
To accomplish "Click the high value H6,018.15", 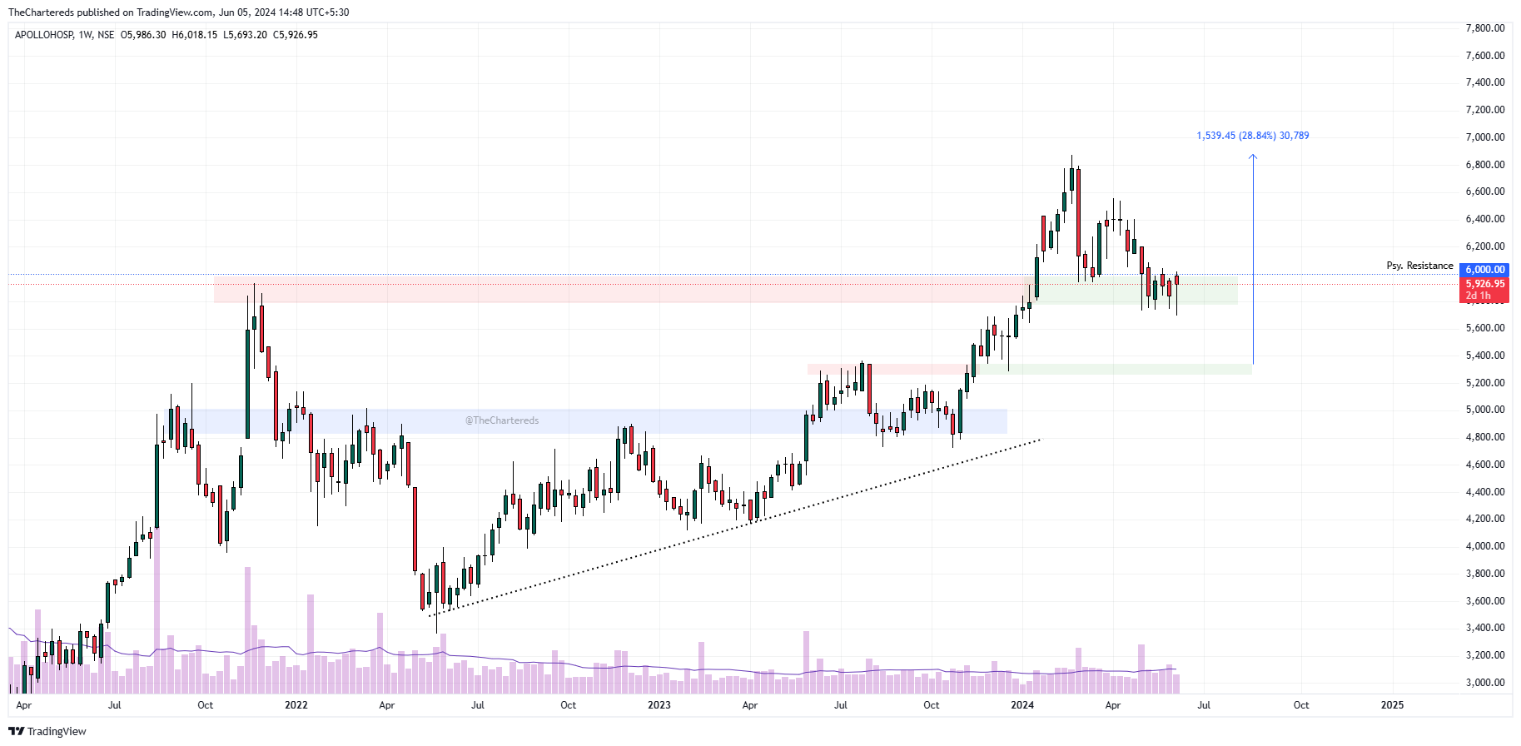I will (195, 35).
